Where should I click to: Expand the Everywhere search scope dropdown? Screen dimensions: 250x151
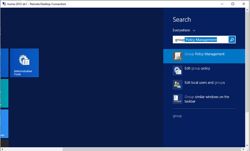coord(184,30)
